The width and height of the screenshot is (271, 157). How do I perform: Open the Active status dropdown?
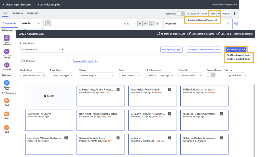tap(193, 14)
